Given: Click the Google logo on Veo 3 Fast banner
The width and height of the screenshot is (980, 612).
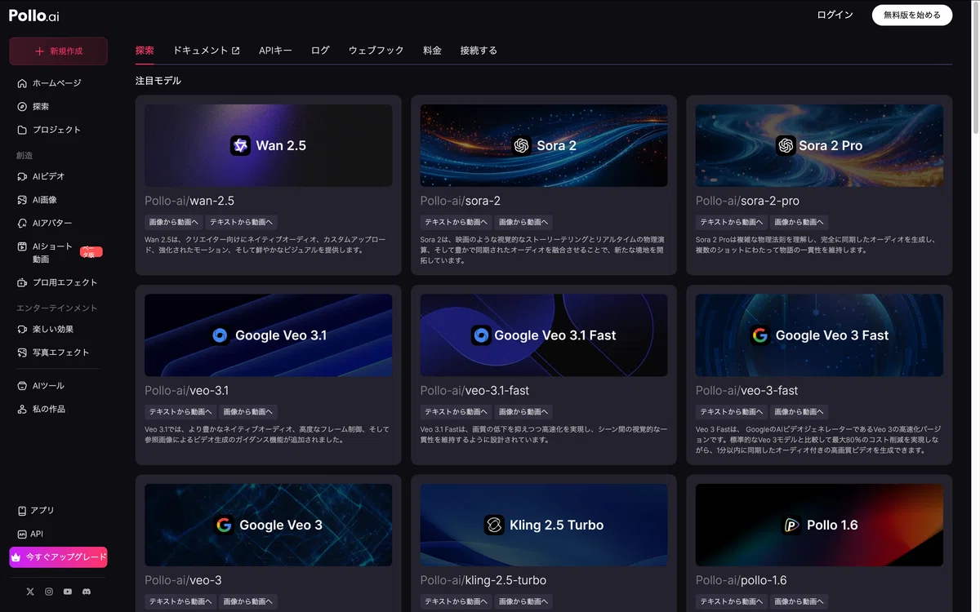Looking at the screenshot, I should pyautogui.click(x=760, y=335).
